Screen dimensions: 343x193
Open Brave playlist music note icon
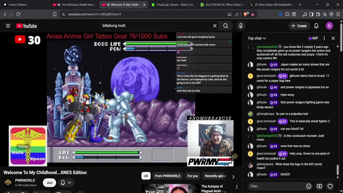(305, 14)
